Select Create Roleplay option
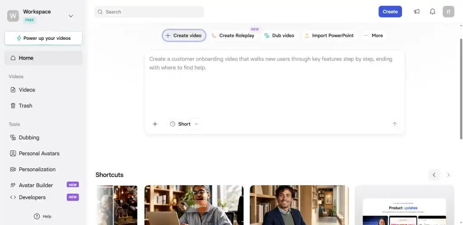Image resolution: width=463 pixels, height=225 pixels. 233,35
